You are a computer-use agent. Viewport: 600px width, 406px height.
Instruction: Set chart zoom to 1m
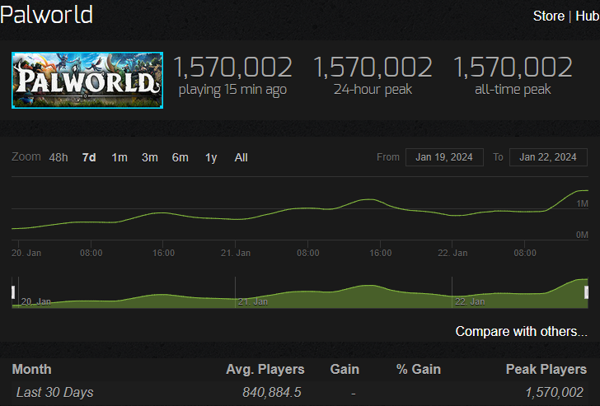pos(120,157)
